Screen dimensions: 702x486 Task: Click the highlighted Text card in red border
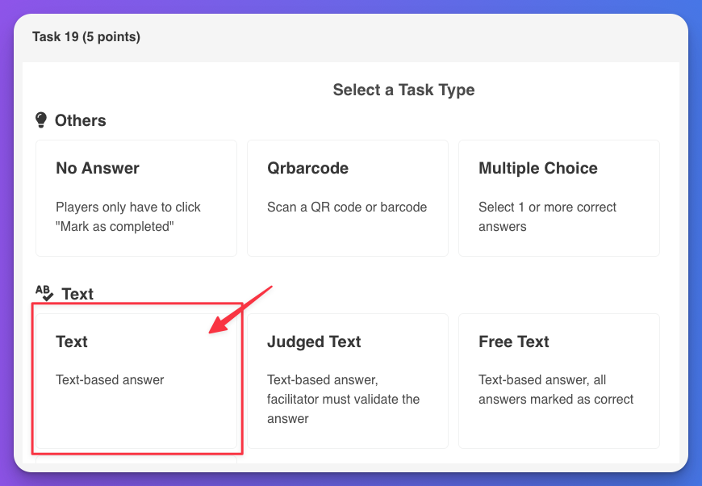(x=136, y=379)
